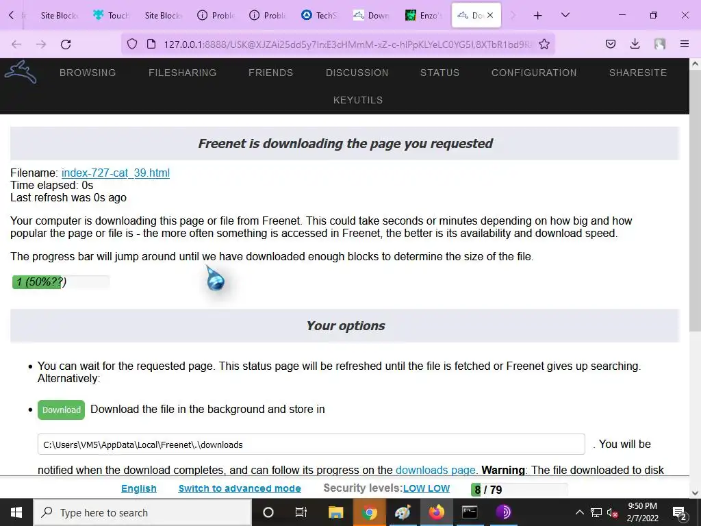Open Google Chrome from taskbar

tap(369, 512)
